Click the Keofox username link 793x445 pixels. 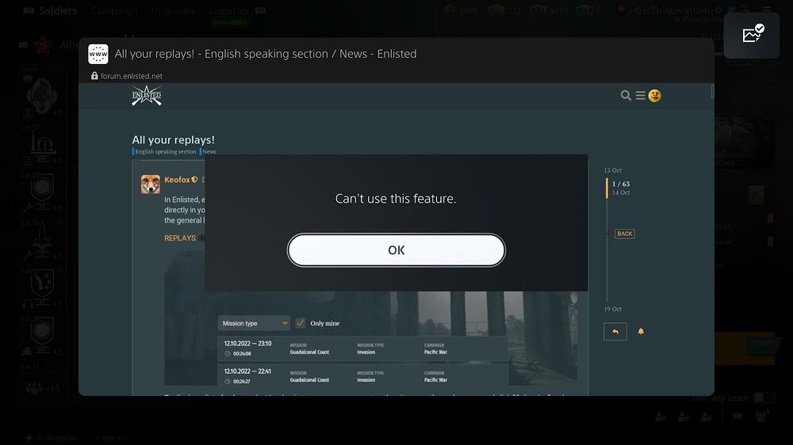(177, 180)
